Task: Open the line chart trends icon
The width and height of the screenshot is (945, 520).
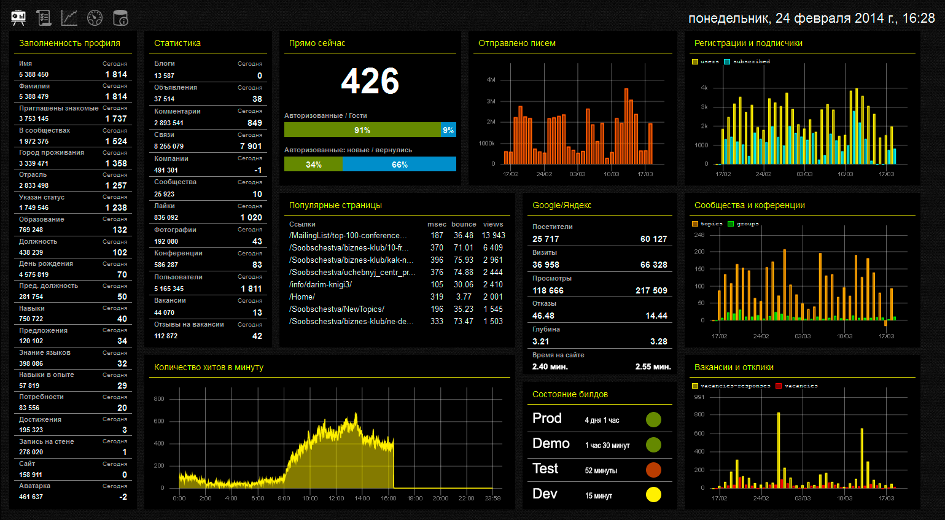Action: (x=69, y=18)
